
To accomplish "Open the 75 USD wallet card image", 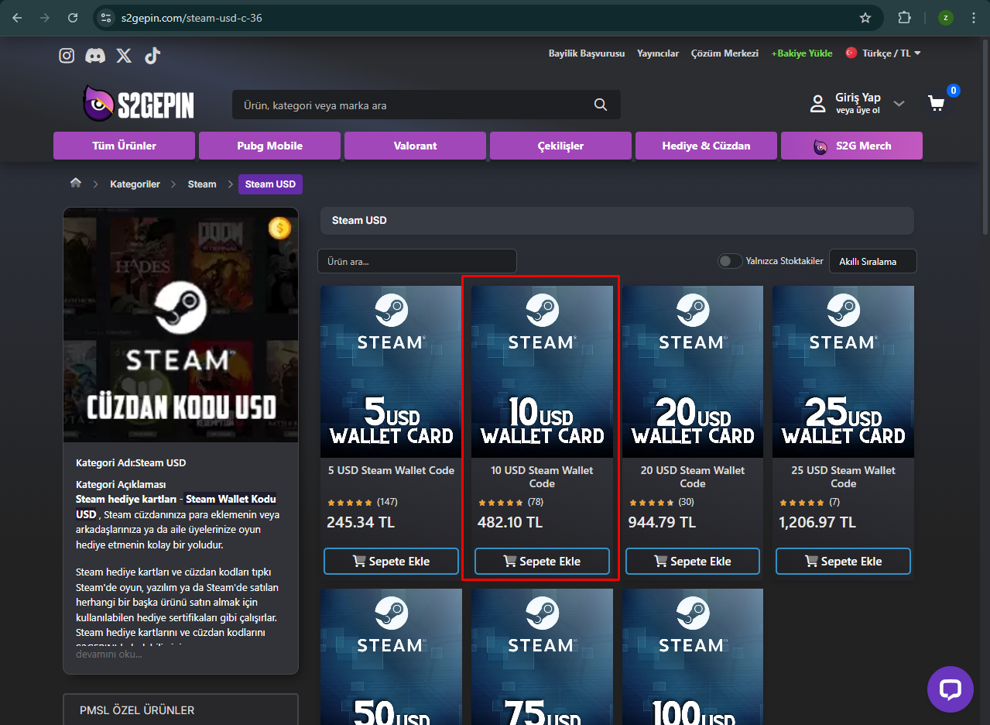I will [x=542, y=657].
